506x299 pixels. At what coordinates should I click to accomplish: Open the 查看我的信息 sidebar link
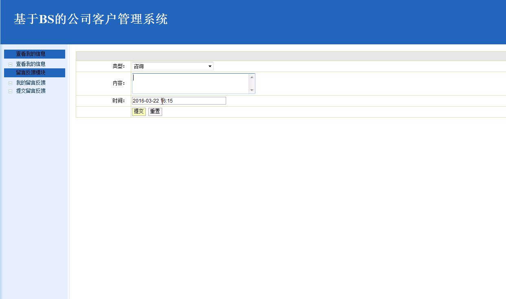click(31, 64)
